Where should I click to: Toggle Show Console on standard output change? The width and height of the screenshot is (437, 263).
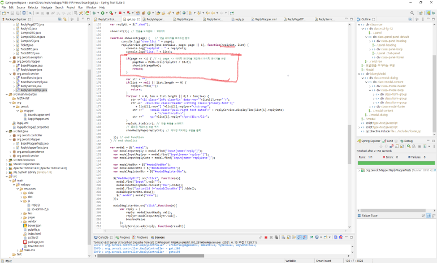click(299, 238)
